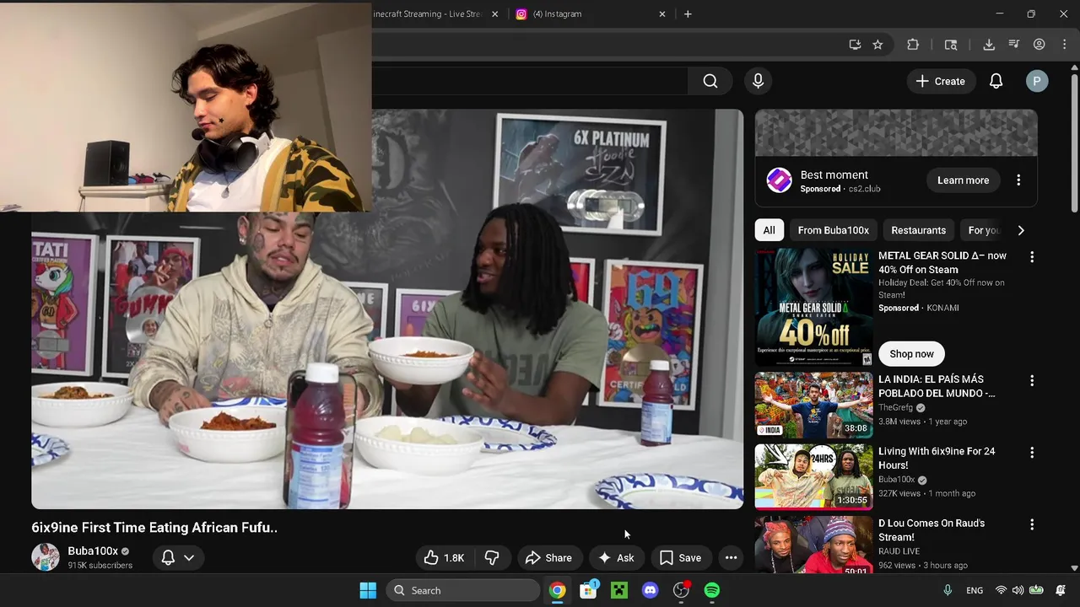Select the From Buba100x chip
This screenshot has height=607, width=1080.
pos(833,230)
